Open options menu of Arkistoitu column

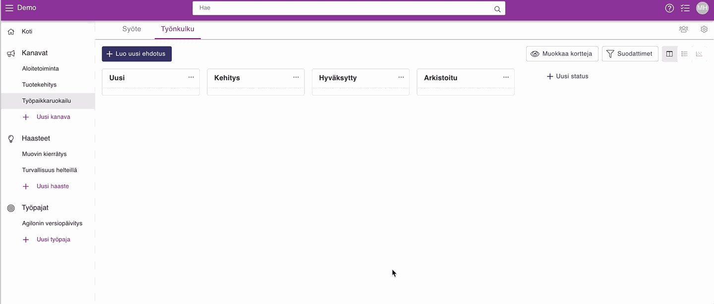pos(506,77)
